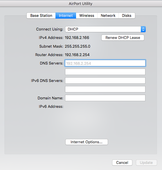Click the IPv4 address 192.168.2.166

point(77,37)
